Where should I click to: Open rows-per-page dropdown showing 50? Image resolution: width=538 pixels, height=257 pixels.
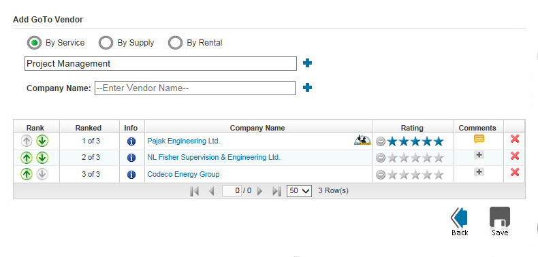pyautogui.click(x=299, y=191)
